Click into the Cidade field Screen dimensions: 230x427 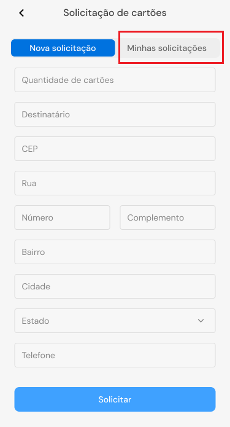coord(115,286)
